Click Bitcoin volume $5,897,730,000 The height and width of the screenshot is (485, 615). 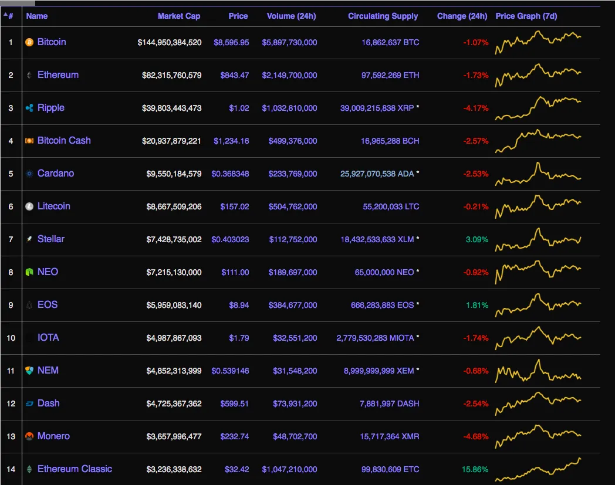pos(289,42)
